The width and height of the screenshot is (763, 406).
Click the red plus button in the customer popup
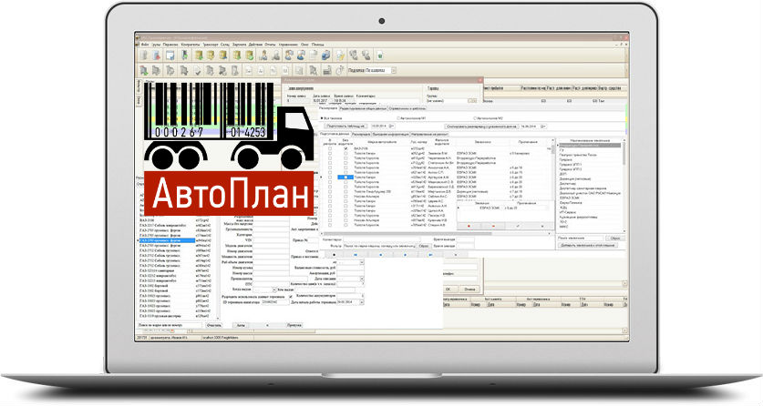click(x=469, y=227)
